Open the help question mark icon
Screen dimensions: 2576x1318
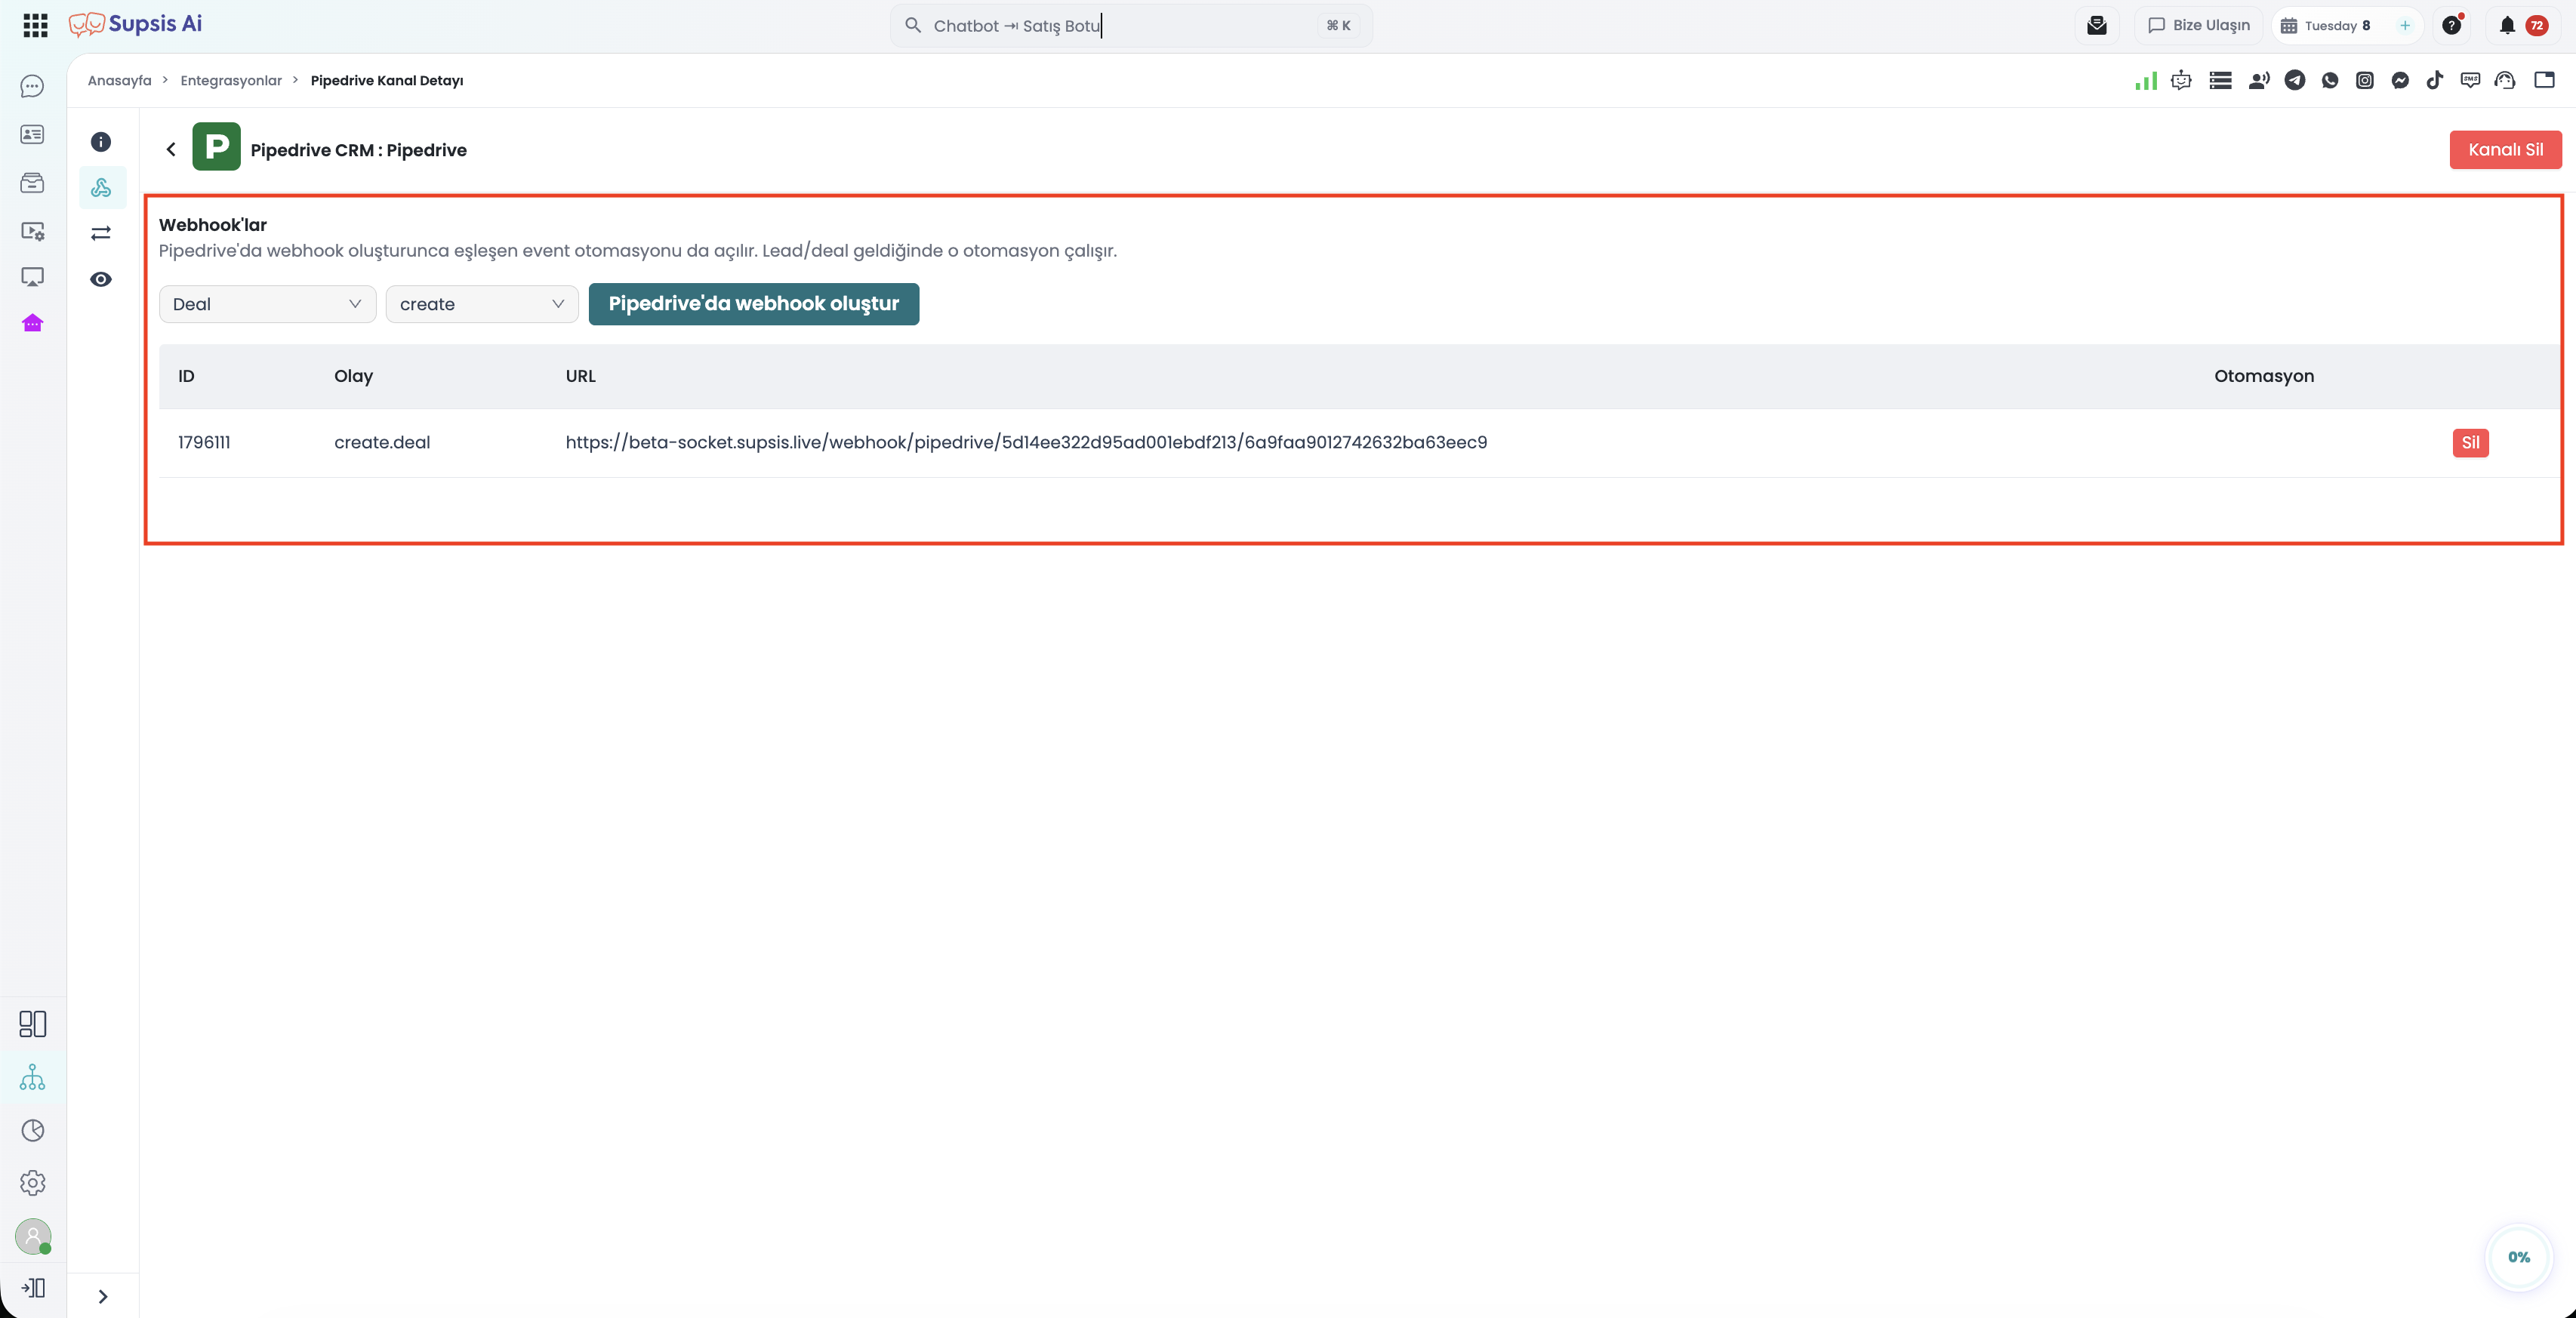click(2451, 25)
